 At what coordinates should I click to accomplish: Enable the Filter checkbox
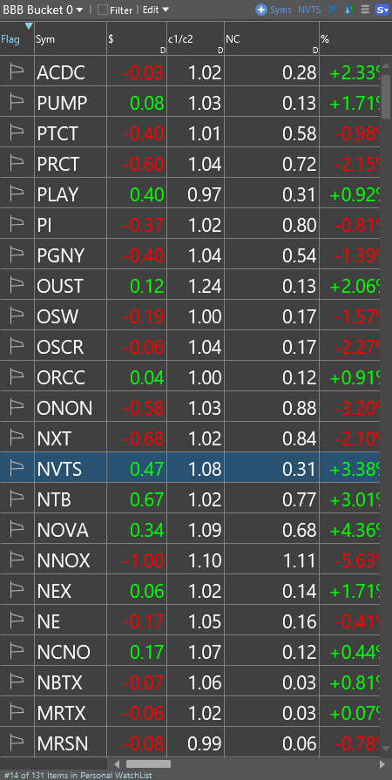(103, 10)
